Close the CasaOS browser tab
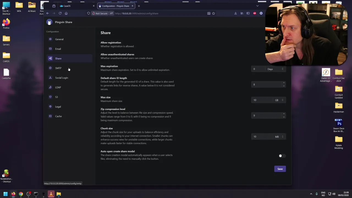This screenshot has width=352, height=198. pyautogui.click(x=94, y=6)
